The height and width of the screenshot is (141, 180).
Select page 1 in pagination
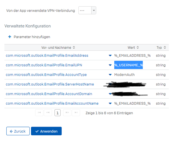tap(58, 113)
